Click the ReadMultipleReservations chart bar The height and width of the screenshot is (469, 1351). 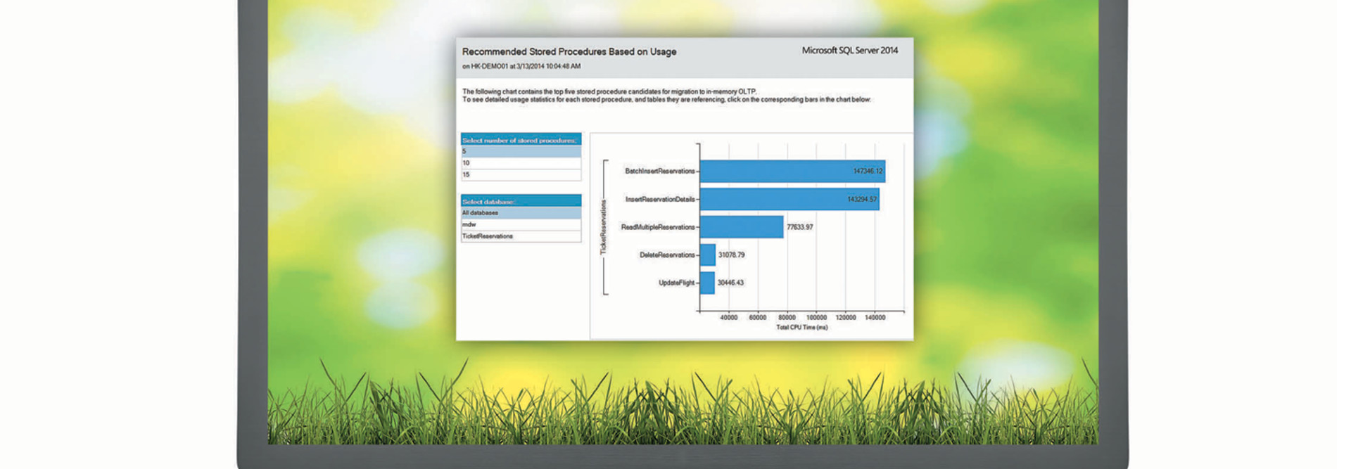742,227
